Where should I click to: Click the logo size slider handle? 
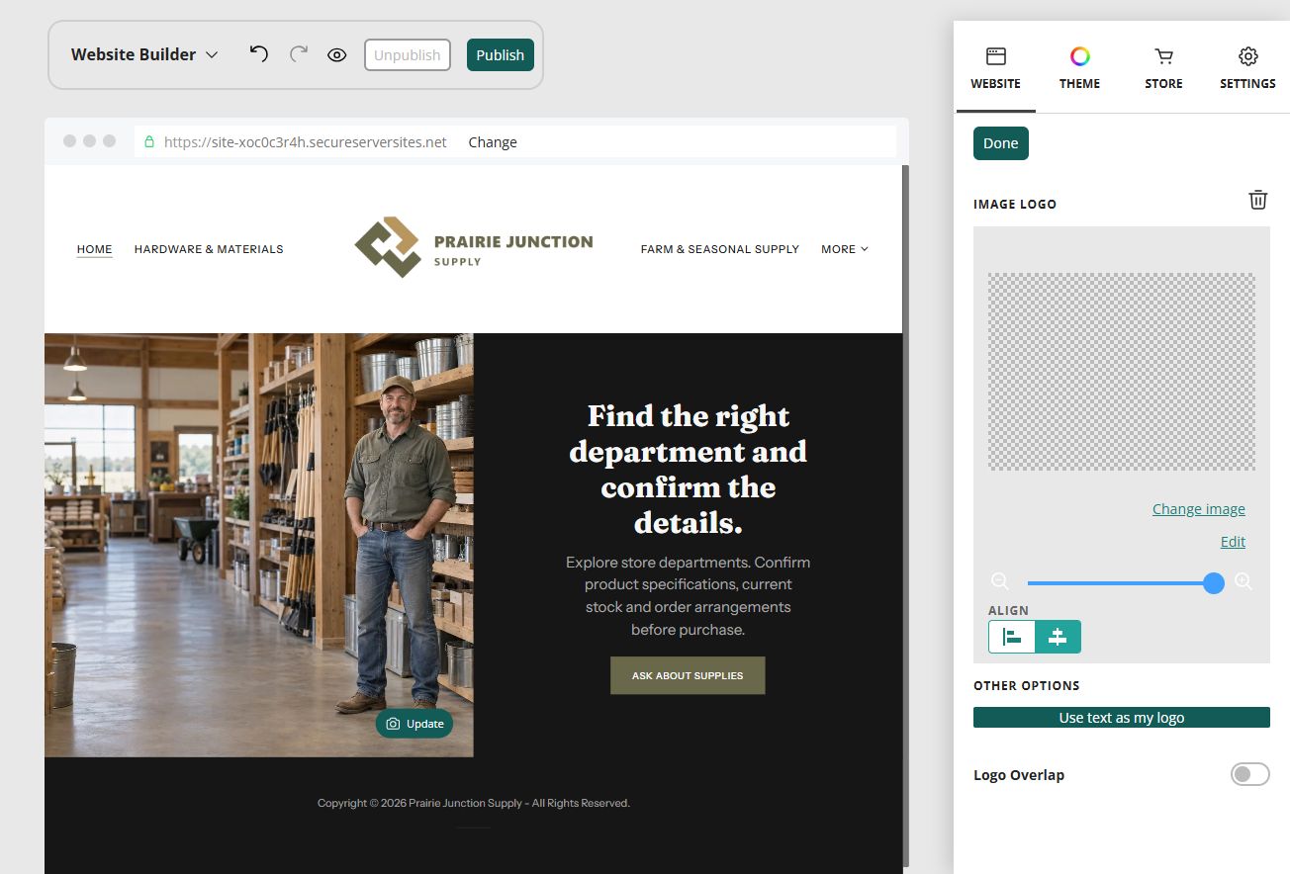[1214, 583]
